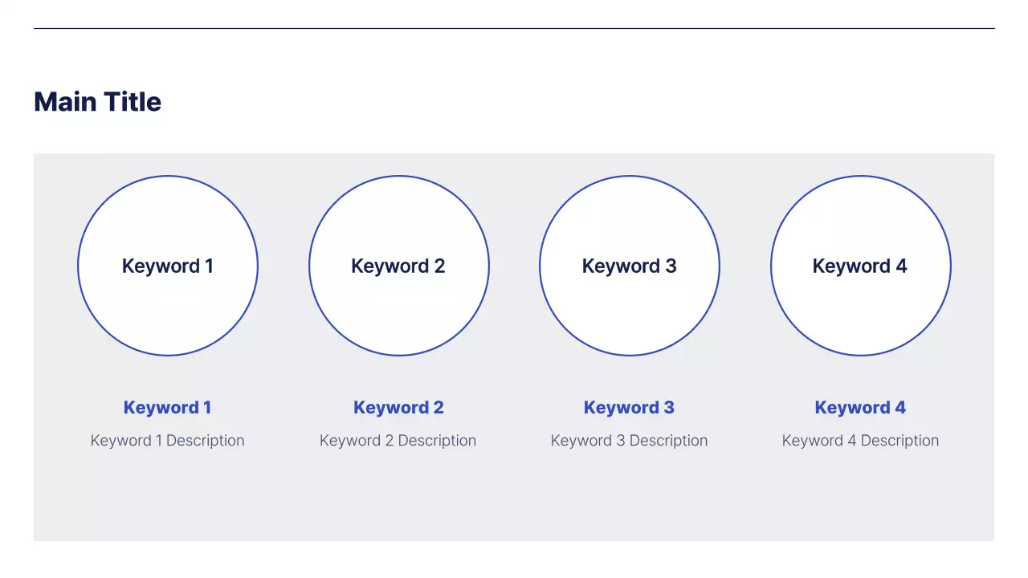
Task: Click the Main Title heading text
Action: tap(97, 102)
